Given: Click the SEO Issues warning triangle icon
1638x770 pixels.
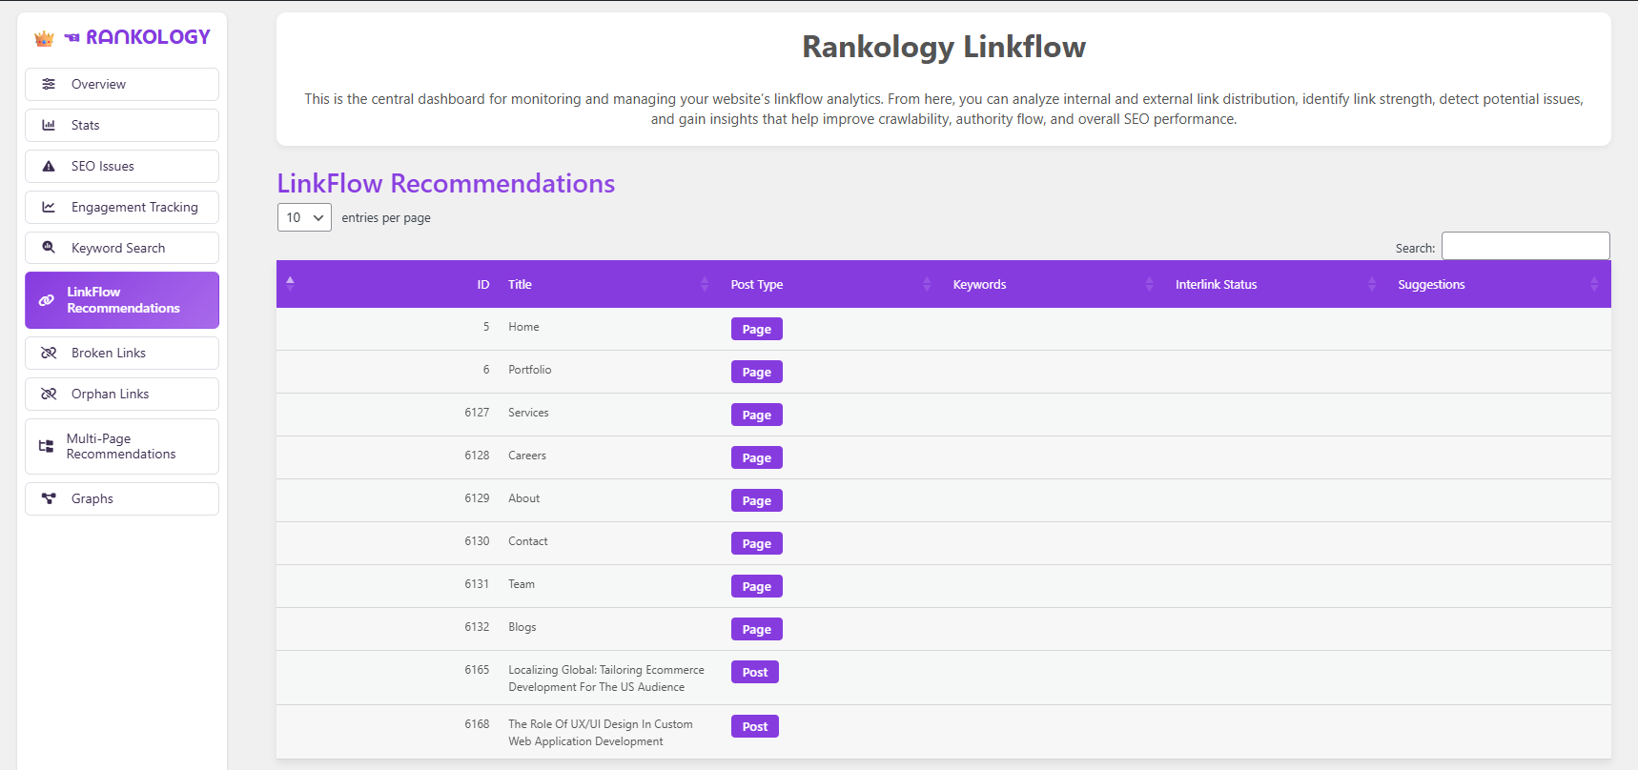Looking at the screenshot, I should [x=49, y=166].
